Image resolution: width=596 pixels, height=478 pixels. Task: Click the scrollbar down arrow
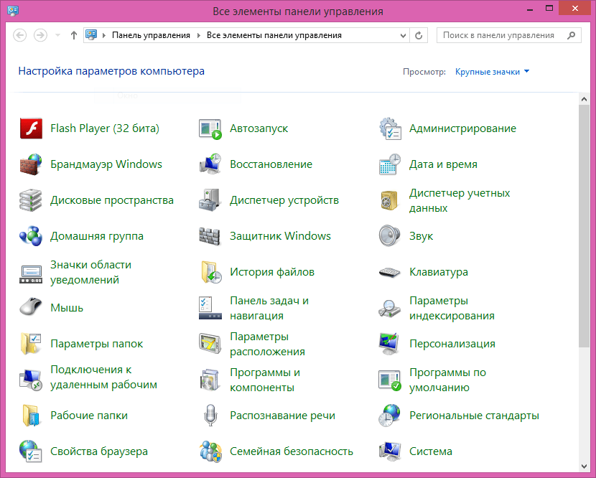(x=585, y=466)
